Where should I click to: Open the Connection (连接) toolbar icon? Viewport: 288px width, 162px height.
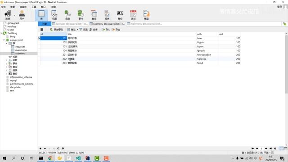8,15
